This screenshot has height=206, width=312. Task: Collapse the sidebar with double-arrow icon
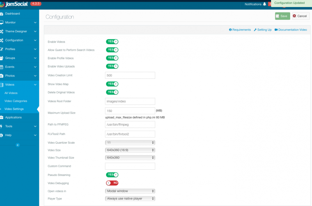[18, 145]
